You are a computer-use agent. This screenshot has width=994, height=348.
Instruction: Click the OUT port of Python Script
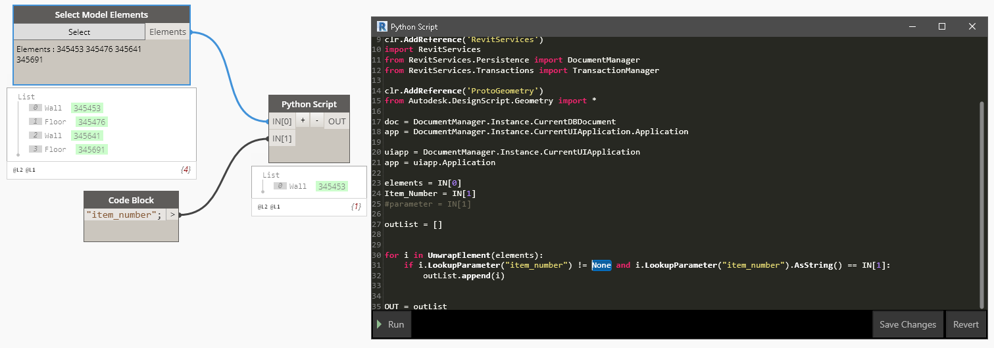337,121
